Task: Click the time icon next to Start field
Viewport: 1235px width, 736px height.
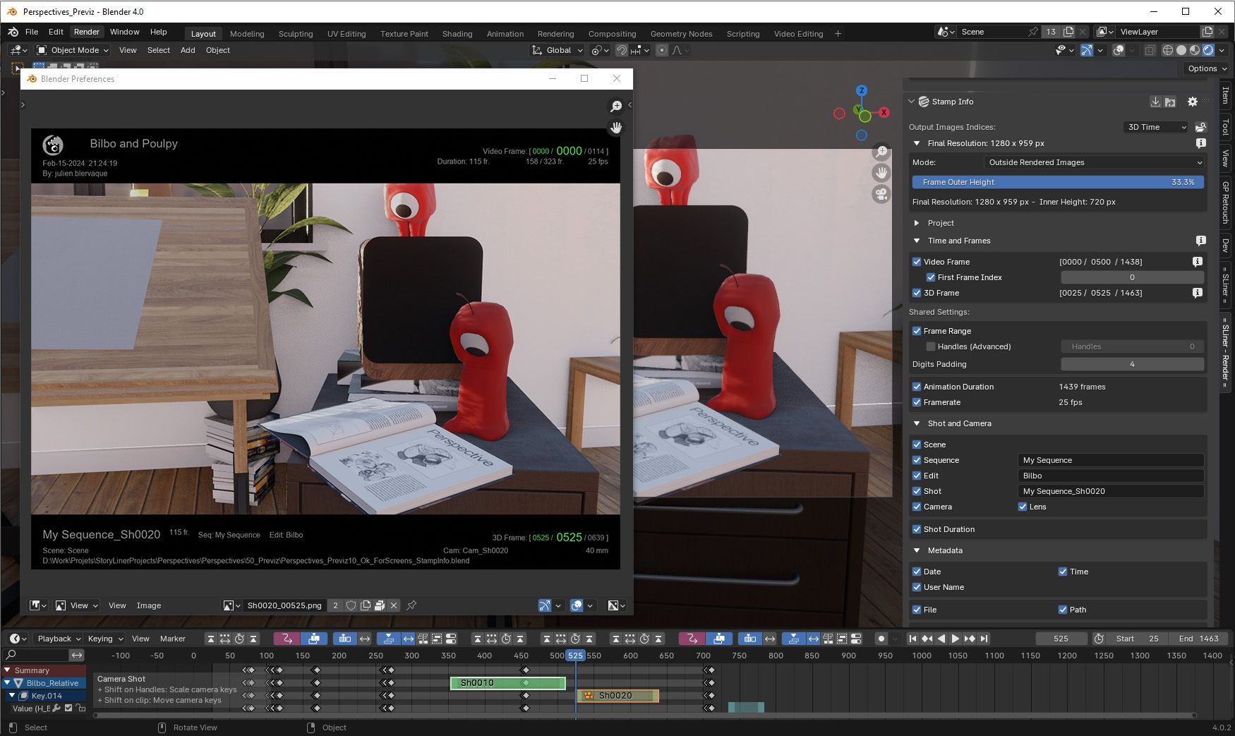Action: (x=1099, y=639)
